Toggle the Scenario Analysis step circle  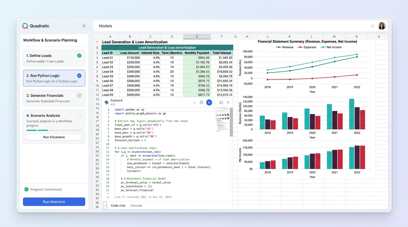[79, 115]
